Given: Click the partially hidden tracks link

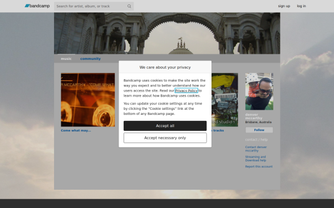Looking at the screenshot, I should 218,130.
